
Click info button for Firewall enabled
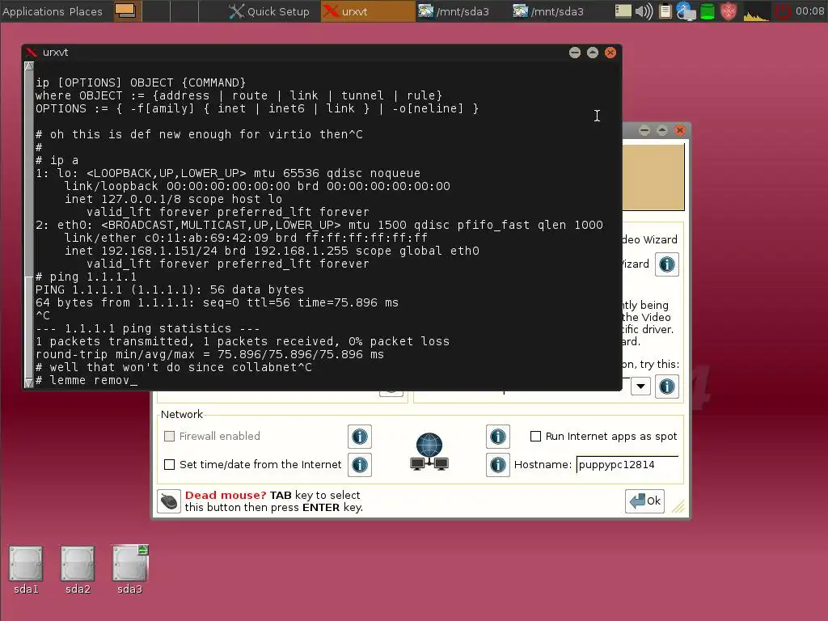360,437
